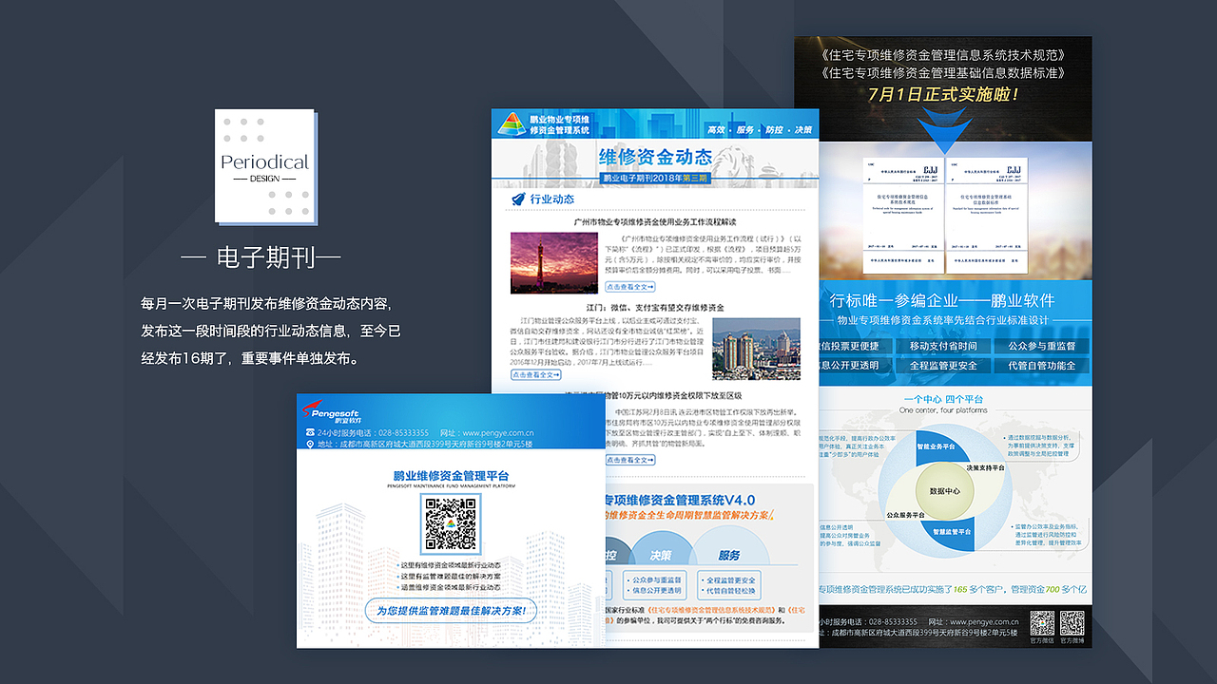This screenshot has height=684, width=1217.
Task: Scan the WeChat QR code on the platform card
Action: tap(451, 525)
